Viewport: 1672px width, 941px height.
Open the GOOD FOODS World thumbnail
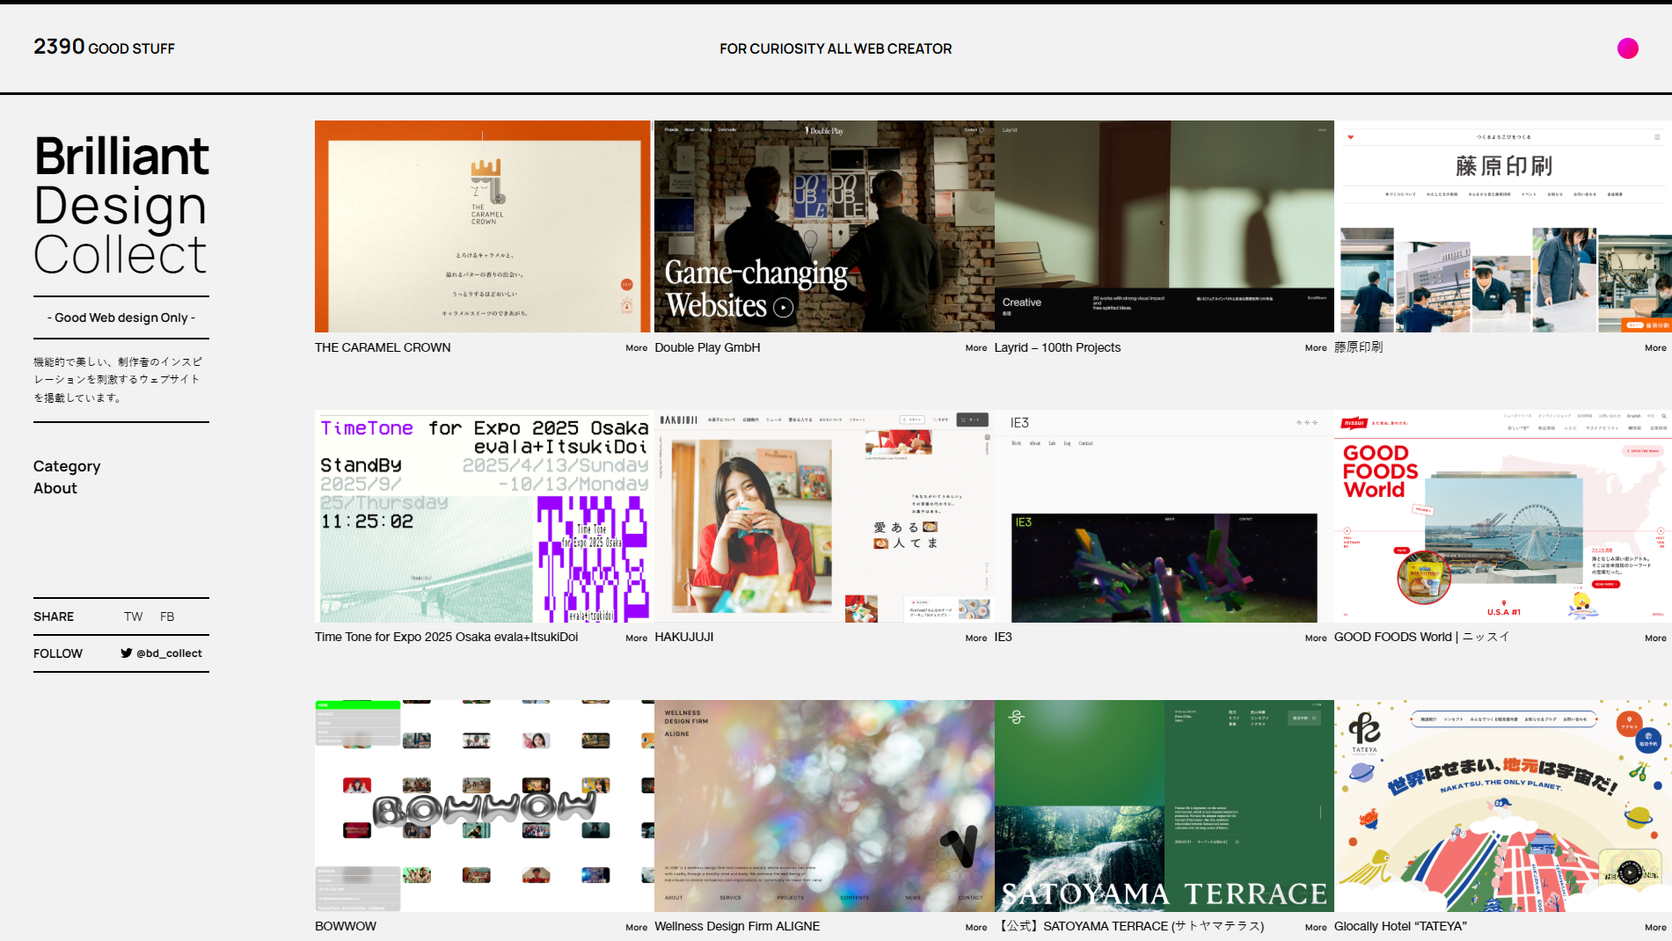(1503, 516)
